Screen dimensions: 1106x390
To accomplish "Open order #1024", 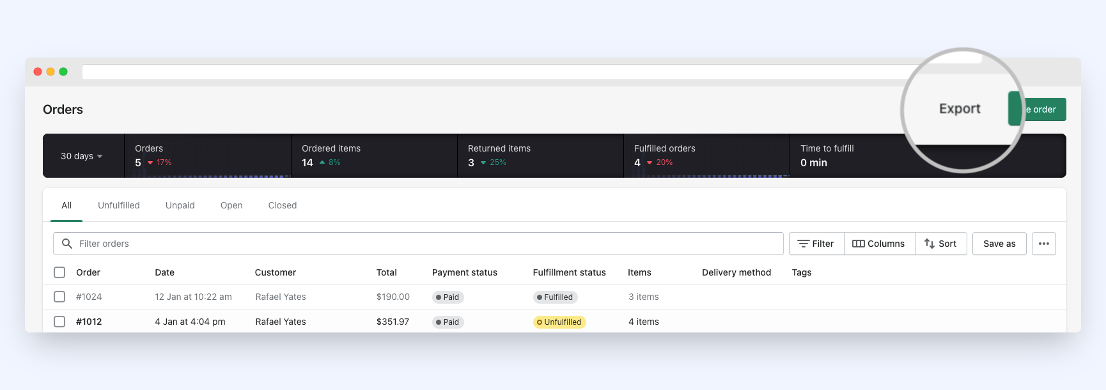I will coord(89,297).
